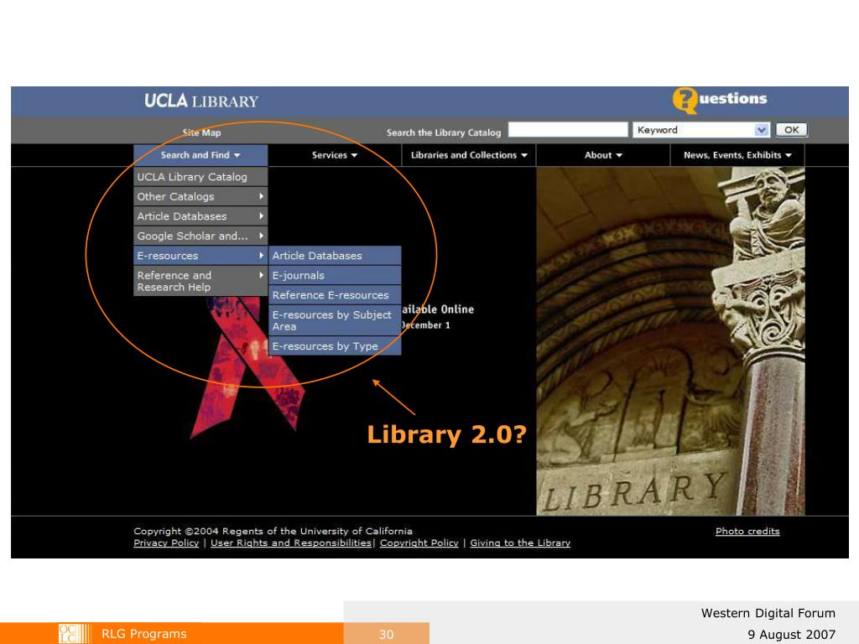
Task: Select E-journals submenu entry
Action: pos(335,275)
